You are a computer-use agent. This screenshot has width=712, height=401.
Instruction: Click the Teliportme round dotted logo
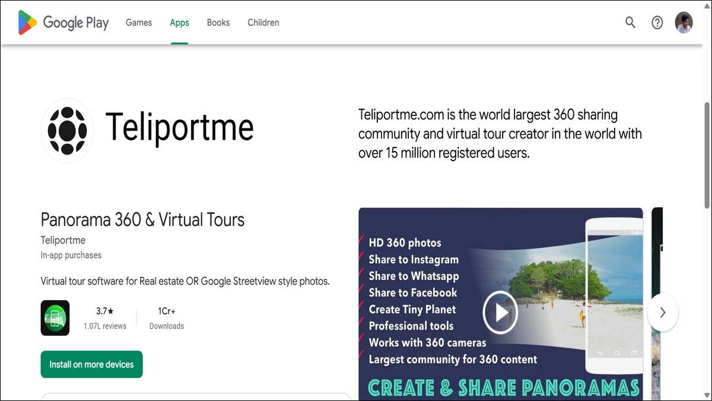(x=67, y=131)
